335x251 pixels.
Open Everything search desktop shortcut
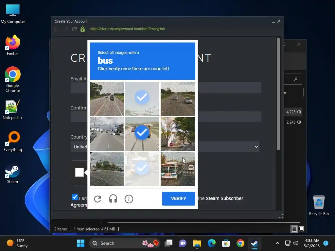coord(13,142)
